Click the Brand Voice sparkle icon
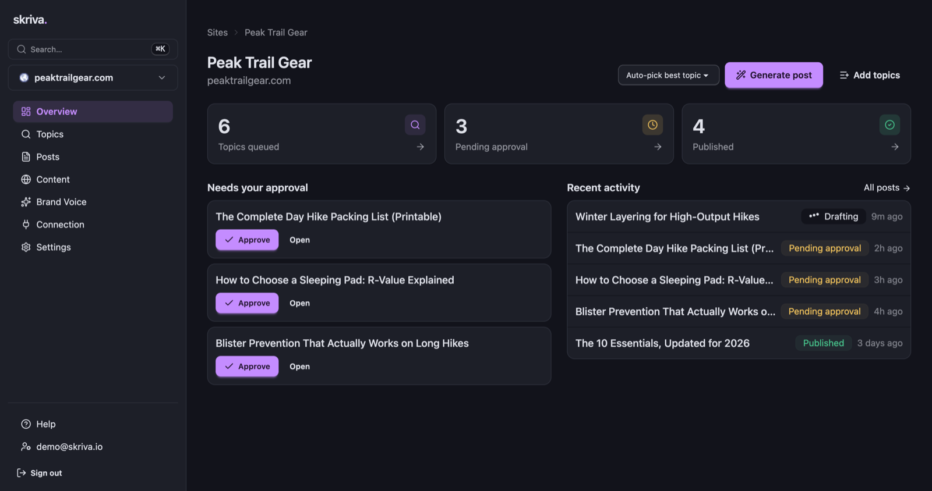Image resolution: width=932 pixels, height=491 pixels. point(26,202)
